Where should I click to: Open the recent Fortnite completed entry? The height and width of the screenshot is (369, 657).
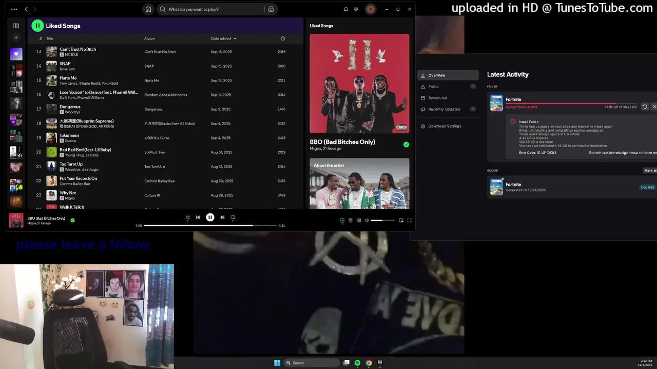coord(572,187)
